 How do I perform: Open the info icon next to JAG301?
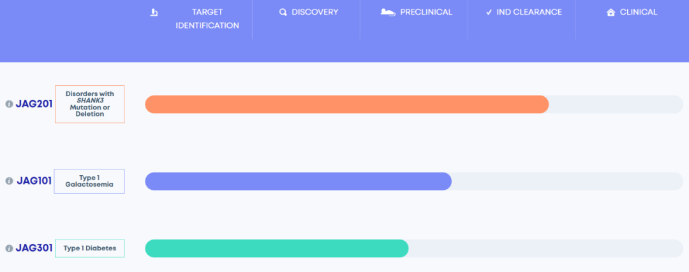coord(9,248)
